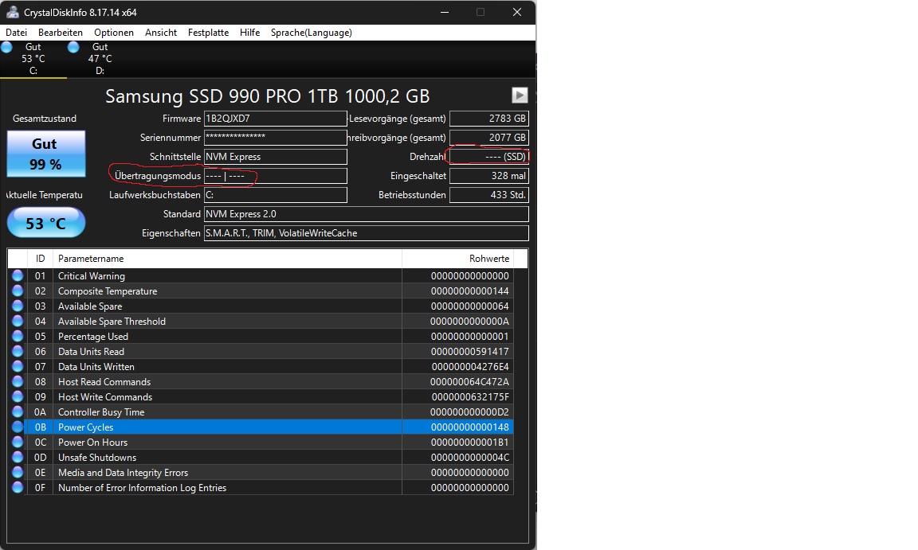Click the masked Seriennummer field

[x=275, y=138]
